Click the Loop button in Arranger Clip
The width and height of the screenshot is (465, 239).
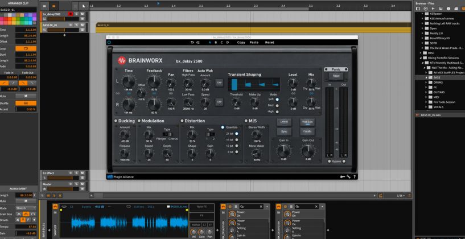pyautogui.click(x=26, y=48)
